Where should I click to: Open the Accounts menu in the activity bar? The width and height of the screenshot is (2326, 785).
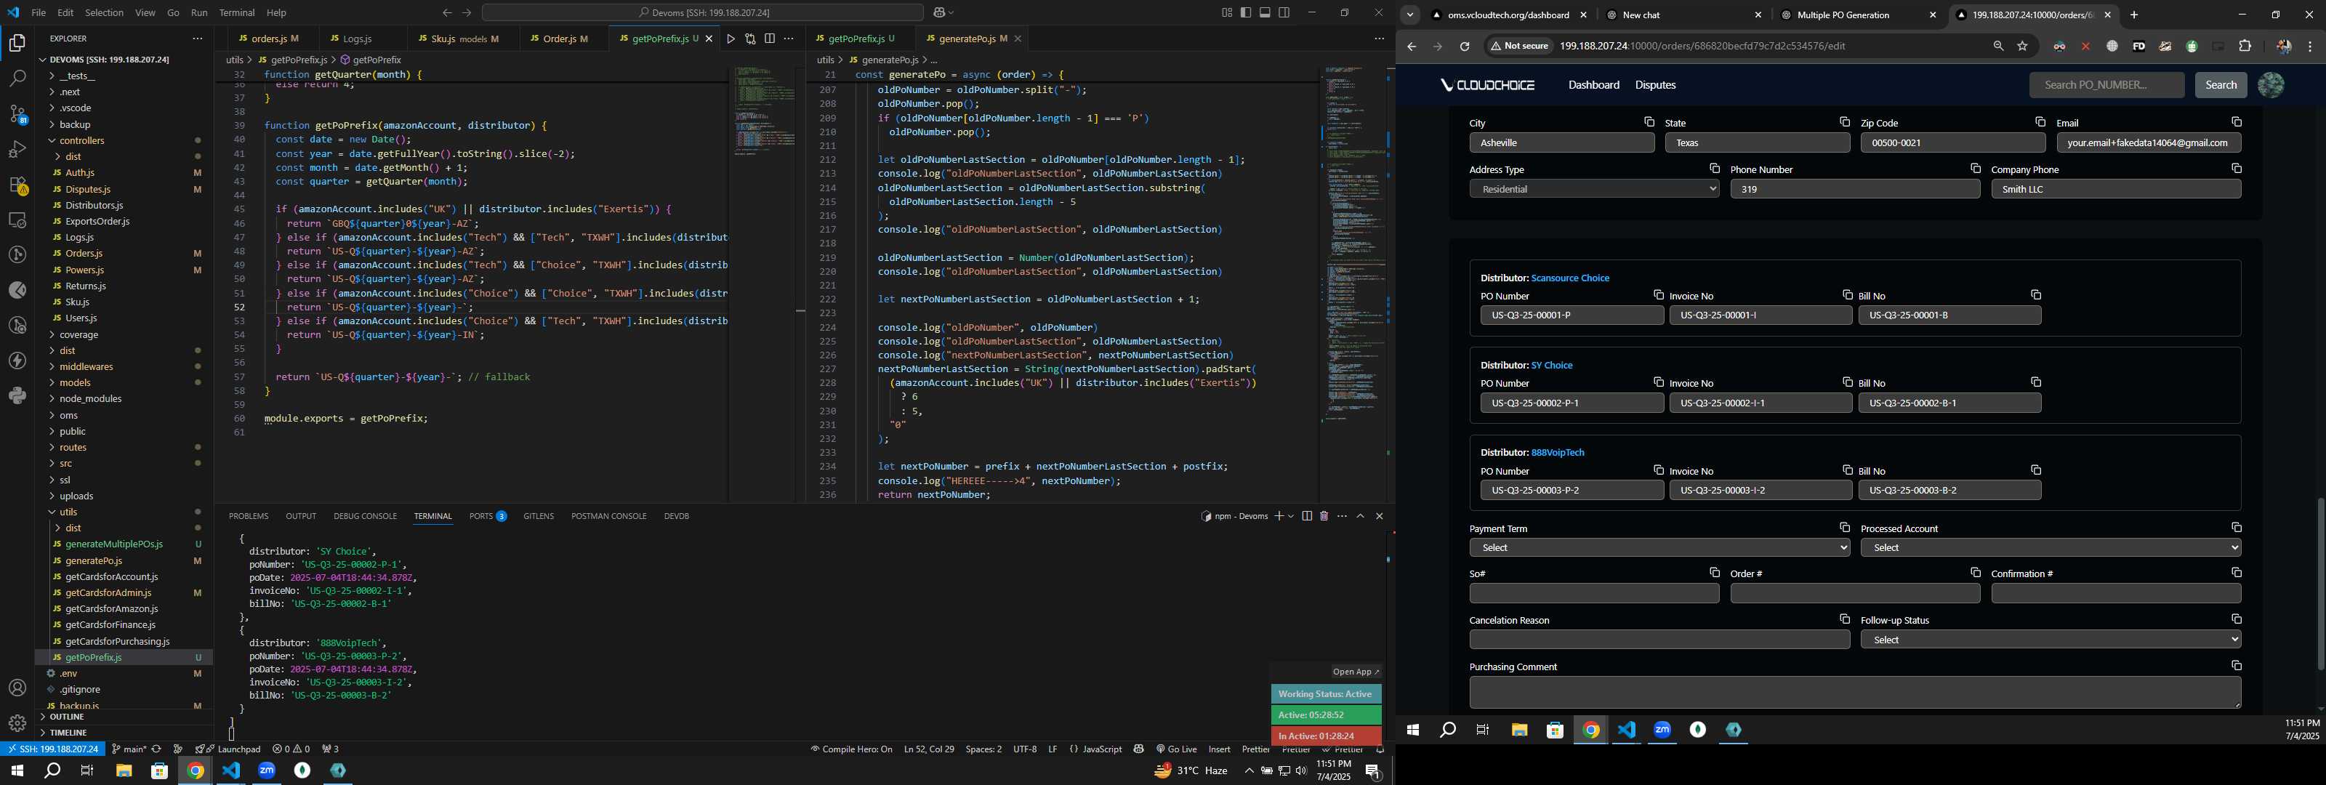tap(17, 688)
